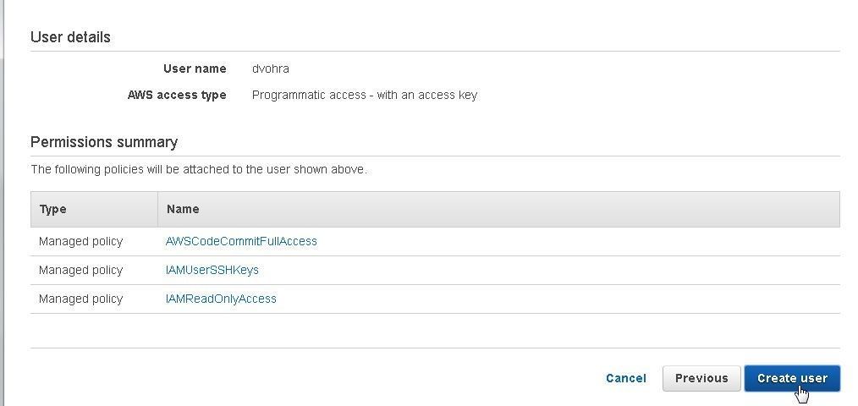
Task: Click the Name column header
Action: pos(498,209)
